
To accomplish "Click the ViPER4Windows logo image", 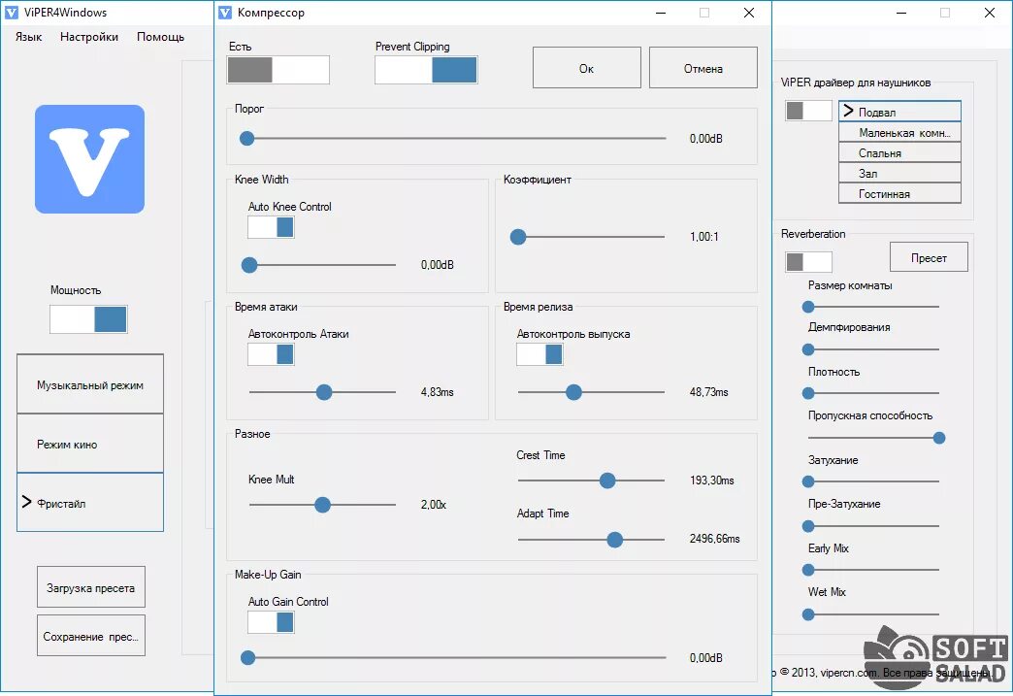I will pos(90,159).
